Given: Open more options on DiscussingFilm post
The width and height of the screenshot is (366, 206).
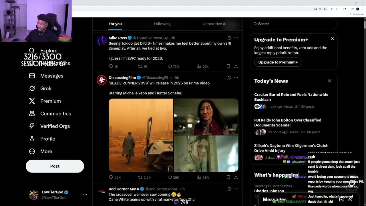Looking at the screenshot, I should [x=236, y=78].
